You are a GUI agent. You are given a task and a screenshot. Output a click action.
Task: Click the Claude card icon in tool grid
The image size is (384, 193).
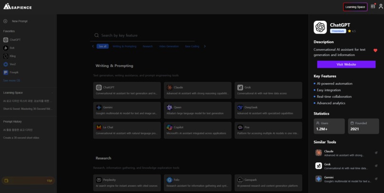coord(170,87)
